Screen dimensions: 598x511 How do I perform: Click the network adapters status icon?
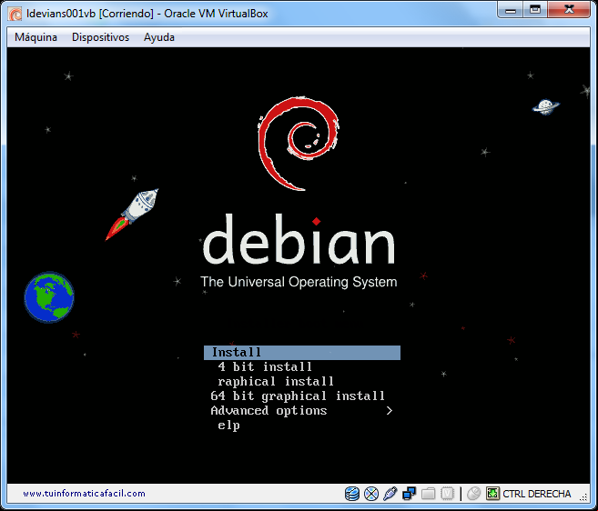click(410, 494)
